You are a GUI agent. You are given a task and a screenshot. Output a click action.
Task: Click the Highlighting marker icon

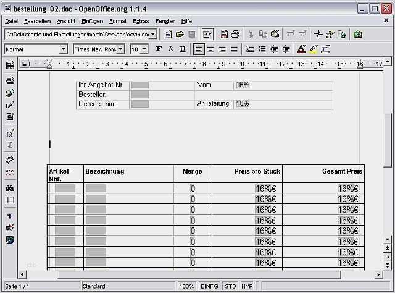coord(314,49)
